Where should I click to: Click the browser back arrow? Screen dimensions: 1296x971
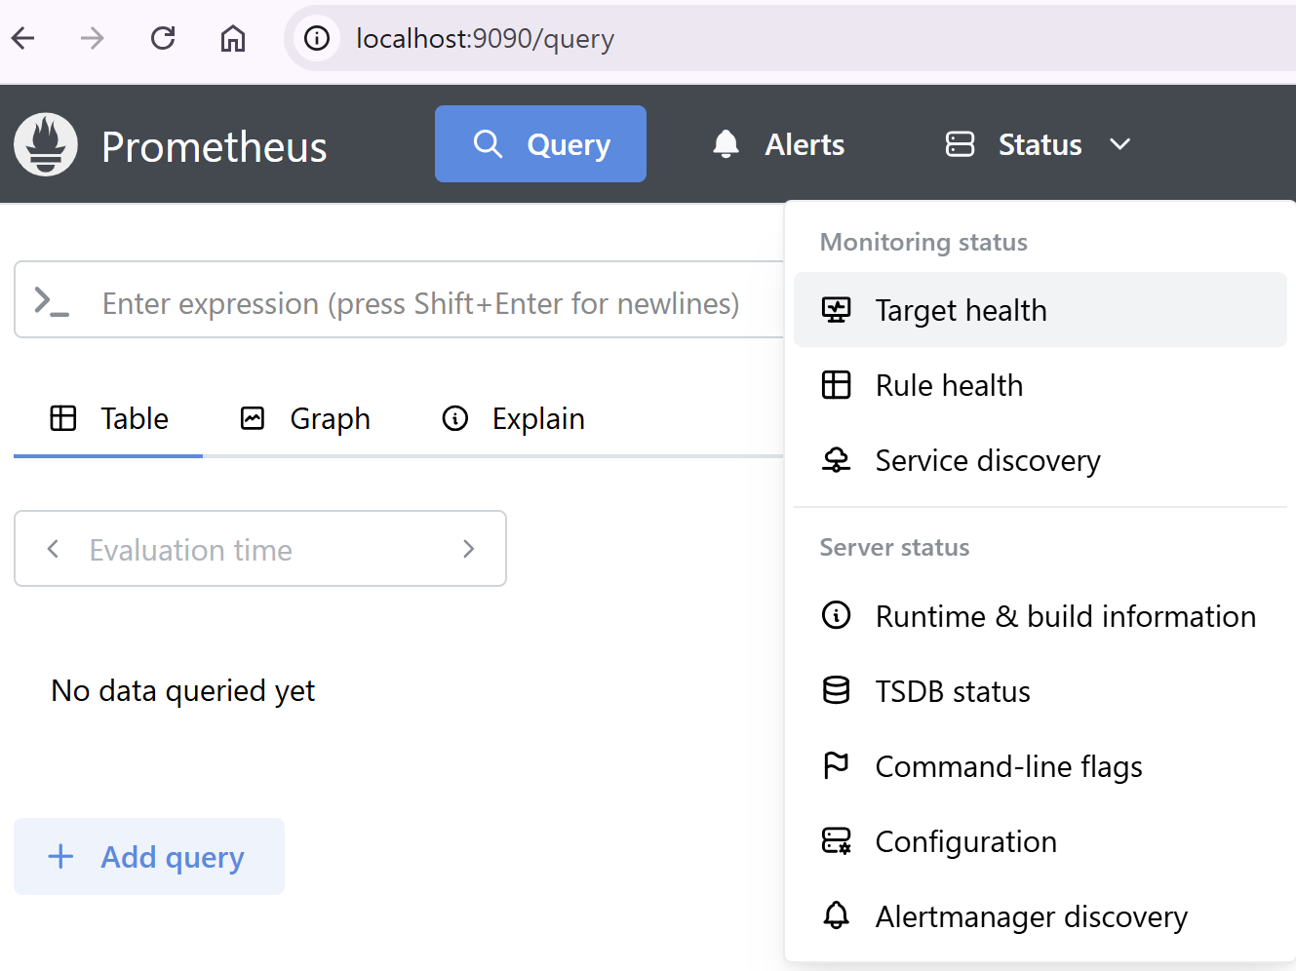[23, 38]
